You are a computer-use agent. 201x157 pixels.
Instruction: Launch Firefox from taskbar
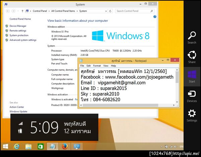[x=65, y=146]
